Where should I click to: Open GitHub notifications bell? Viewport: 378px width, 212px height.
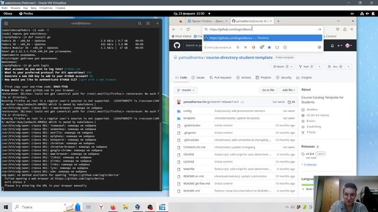[x=332, y=45]
